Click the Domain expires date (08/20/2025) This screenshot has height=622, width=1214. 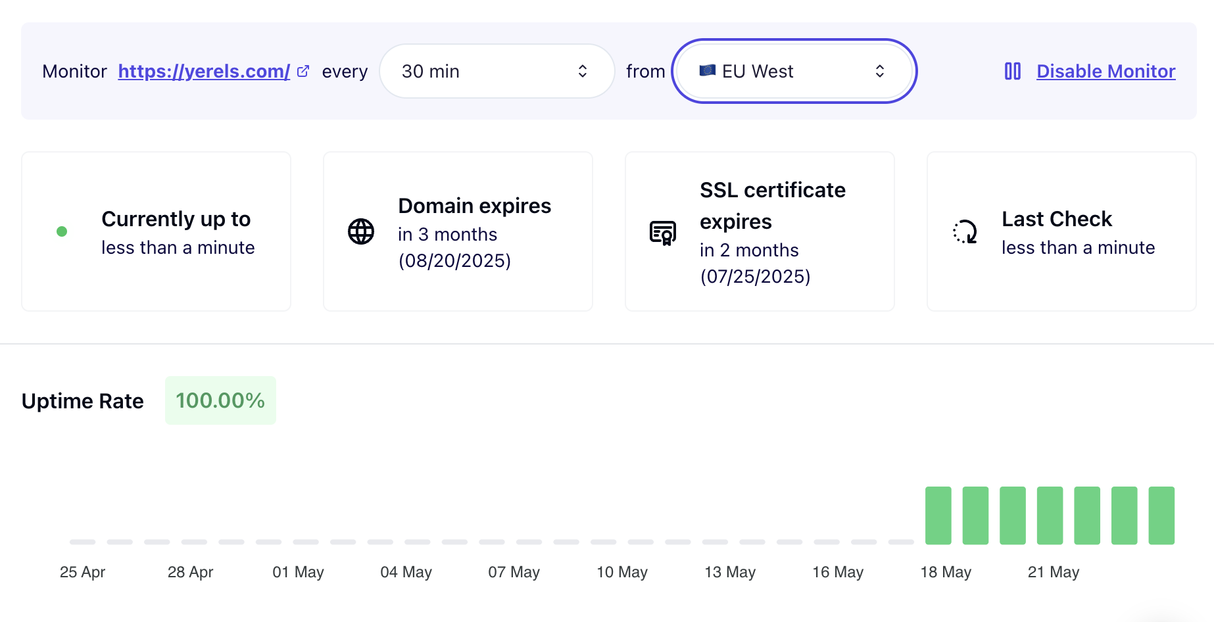[454, 261]
